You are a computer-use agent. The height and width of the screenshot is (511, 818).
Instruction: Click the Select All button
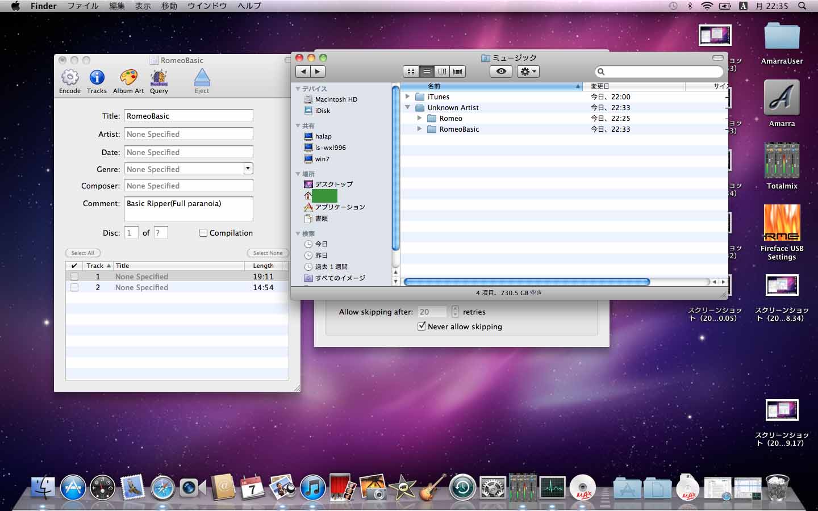[83, 253]
